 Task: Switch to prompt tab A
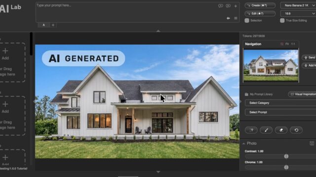point(44,25)
